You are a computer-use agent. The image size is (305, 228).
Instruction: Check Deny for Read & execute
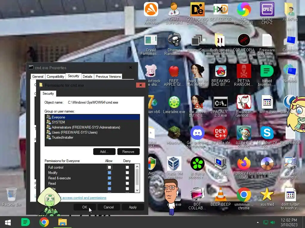coord(127,178)
